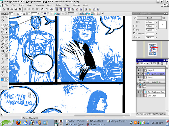Screen dimensions: 169x126
Task: Collapse the Image layer group
Action: (x=138, y=68)
